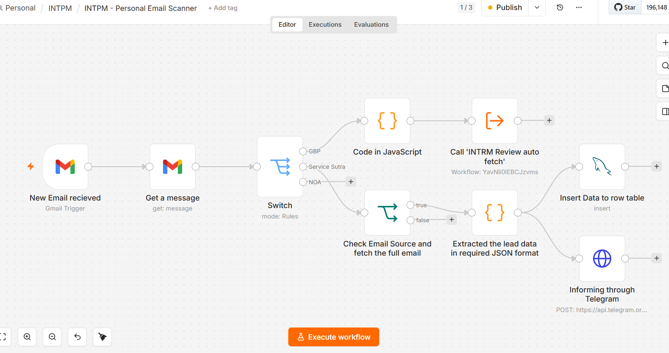The width and height of the screenshot is (669, 353).
Task: Open the New Email recieved Gmail Trigger node
Action: (x=65, y=167)
